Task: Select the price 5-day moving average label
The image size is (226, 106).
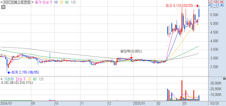Action: pos(51,2)
